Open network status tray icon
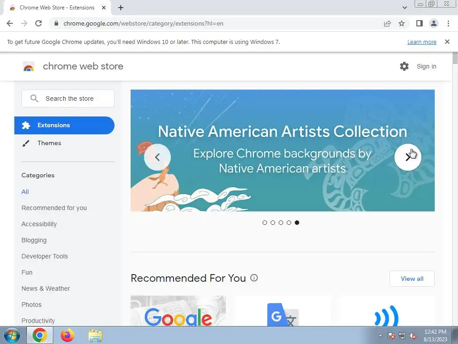This screenshot has height=344, width=458. (402, 335)
